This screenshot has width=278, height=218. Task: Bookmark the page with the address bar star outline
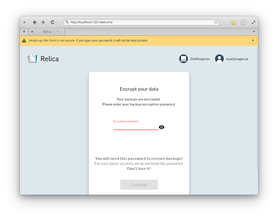tap(216, 22)
